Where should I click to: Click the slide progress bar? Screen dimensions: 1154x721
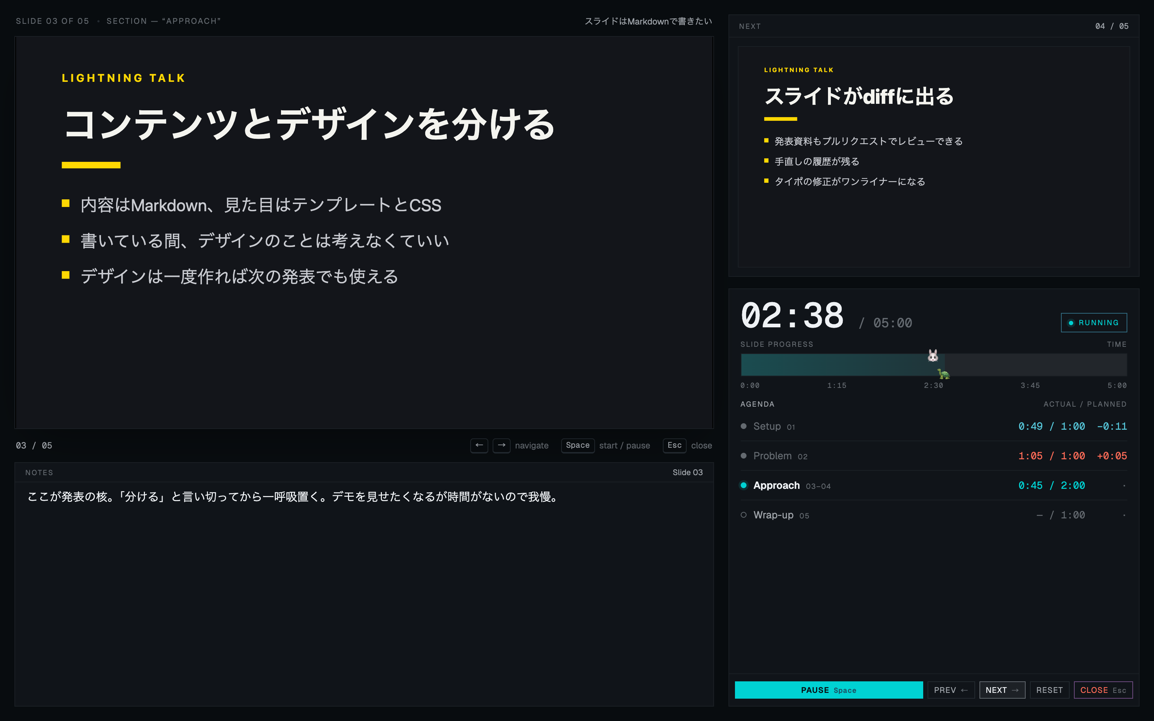coord(933,365)
